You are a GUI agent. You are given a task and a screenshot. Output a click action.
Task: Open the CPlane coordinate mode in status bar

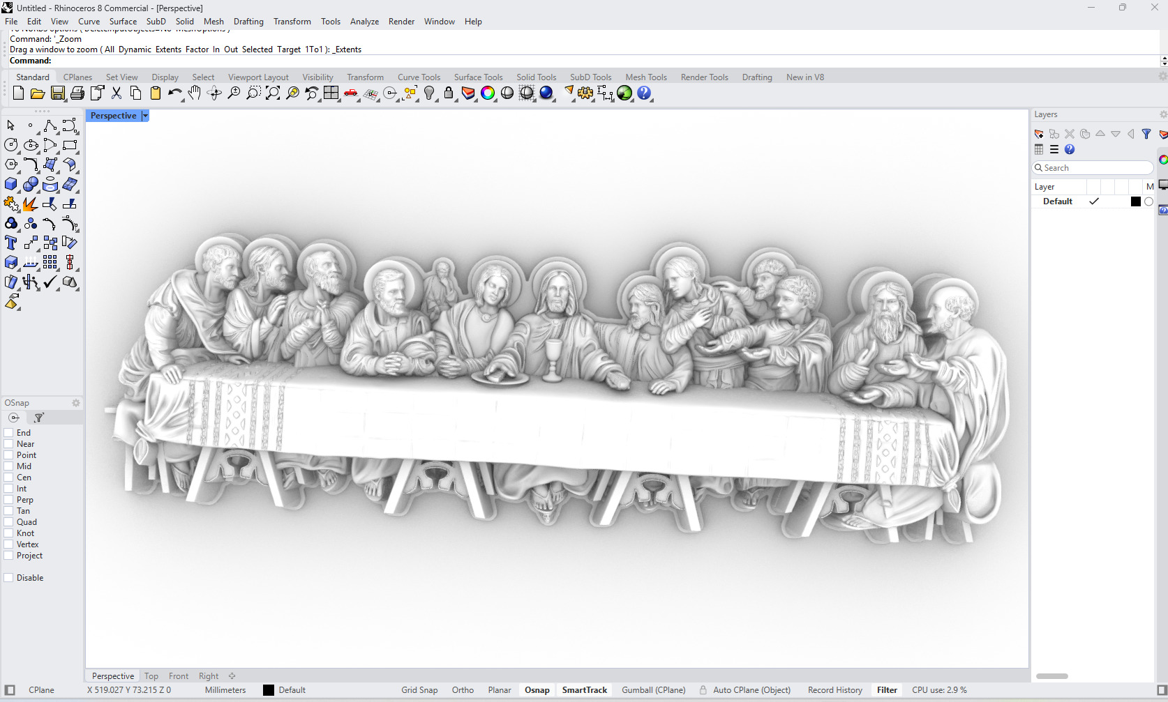41,690
